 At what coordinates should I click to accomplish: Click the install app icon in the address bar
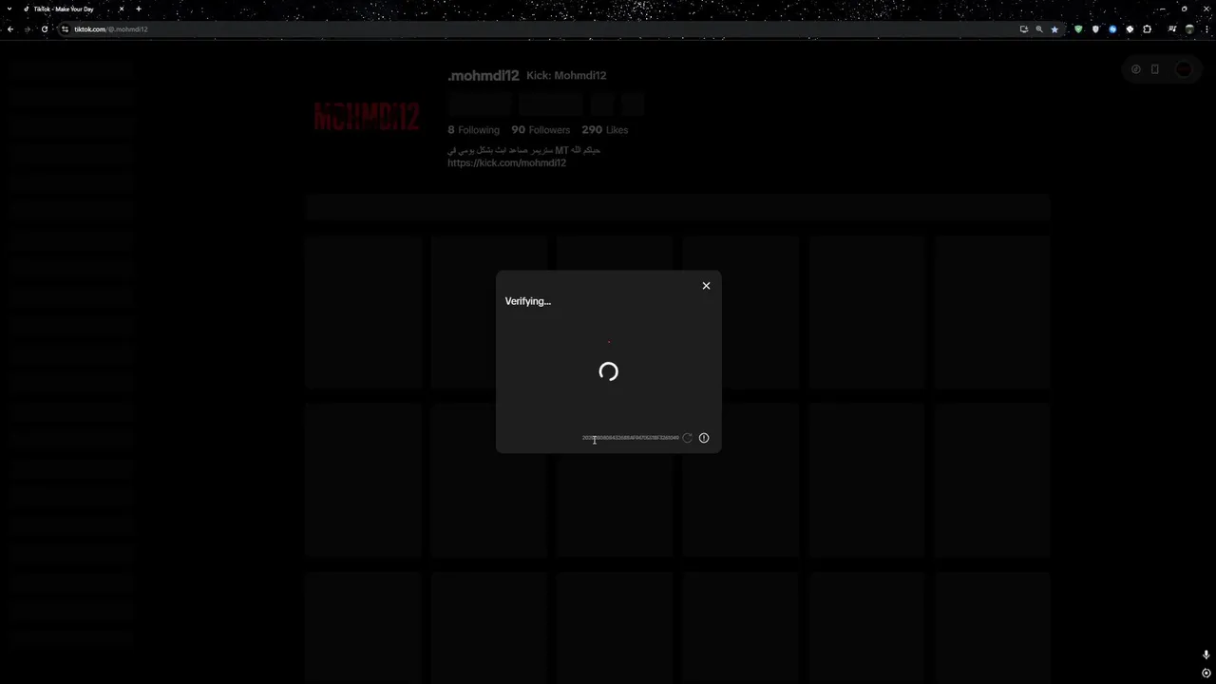[1024, 29]
